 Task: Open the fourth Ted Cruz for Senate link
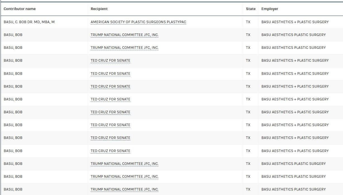tap(110, 99)
